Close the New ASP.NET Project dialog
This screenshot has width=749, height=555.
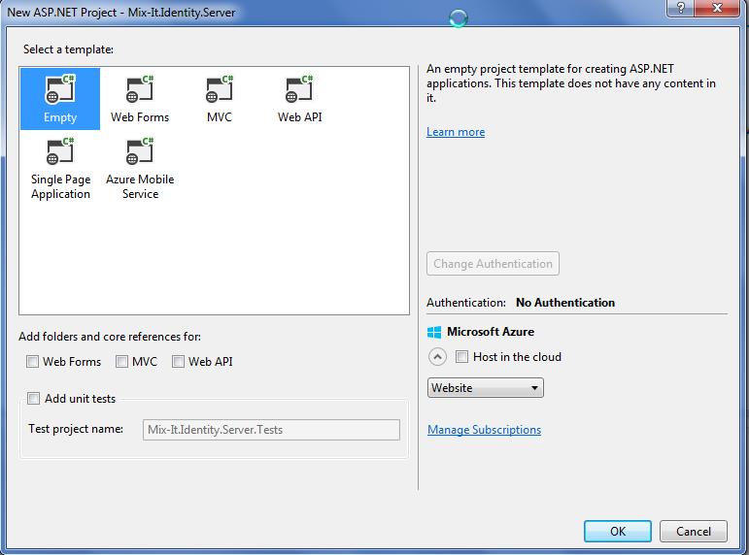click(x=717, y=8)
